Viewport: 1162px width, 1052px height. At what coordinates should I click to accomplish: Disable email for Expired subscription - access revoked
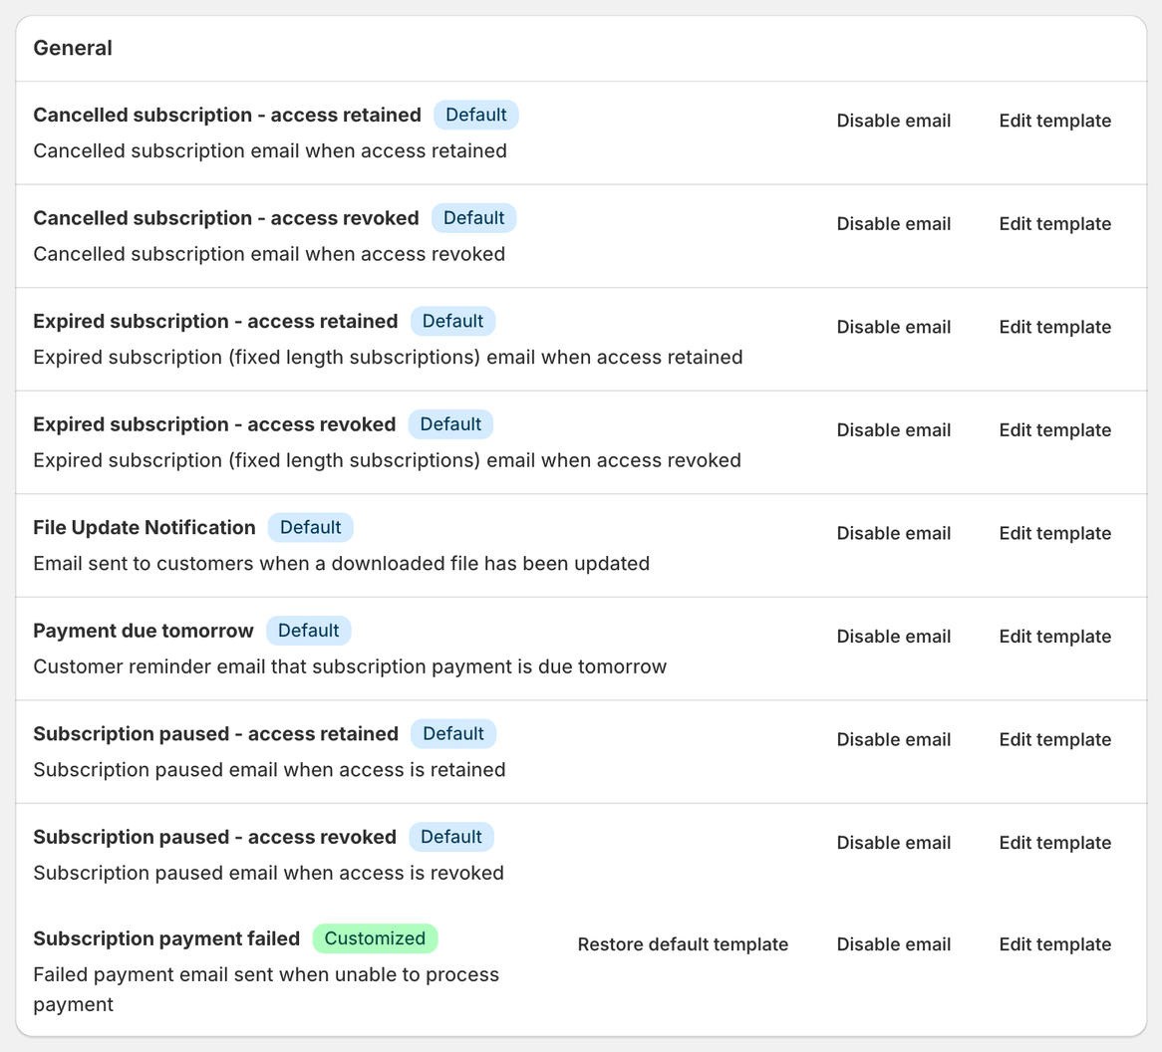(893, 429)
